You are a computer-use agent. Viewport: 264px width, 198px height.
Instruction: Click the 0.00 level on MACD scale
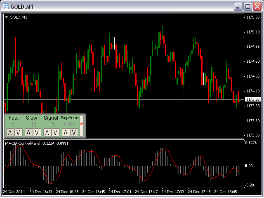[250, 166]
